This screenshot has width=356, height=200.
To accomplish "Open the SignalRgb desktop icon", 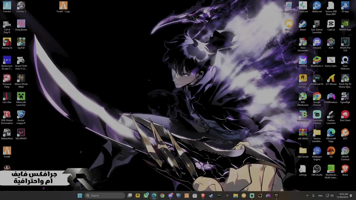I will (345, 98).
